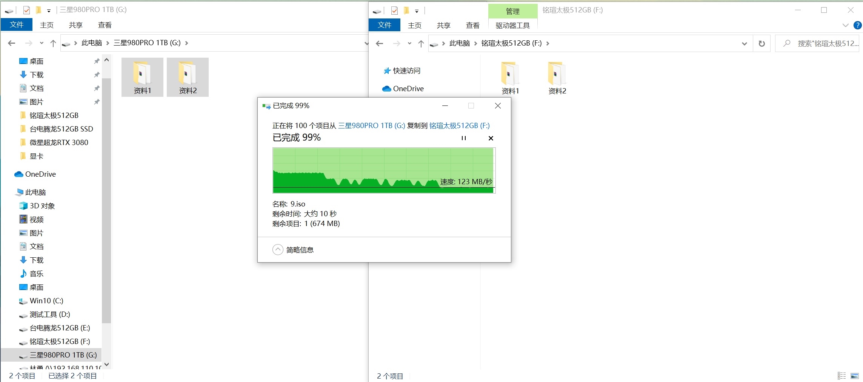This screenshot has width=863, height=382.
Task: Collapse details via 简略信息 arrow
Action: click(278, 250)
